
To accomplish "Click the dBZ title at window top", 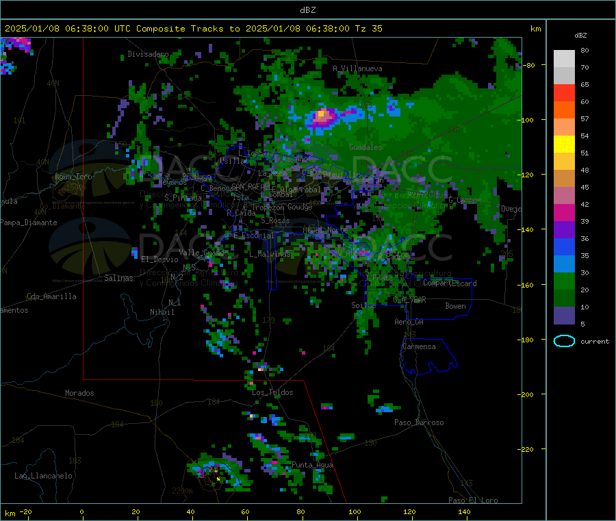I will click(307, 10).
